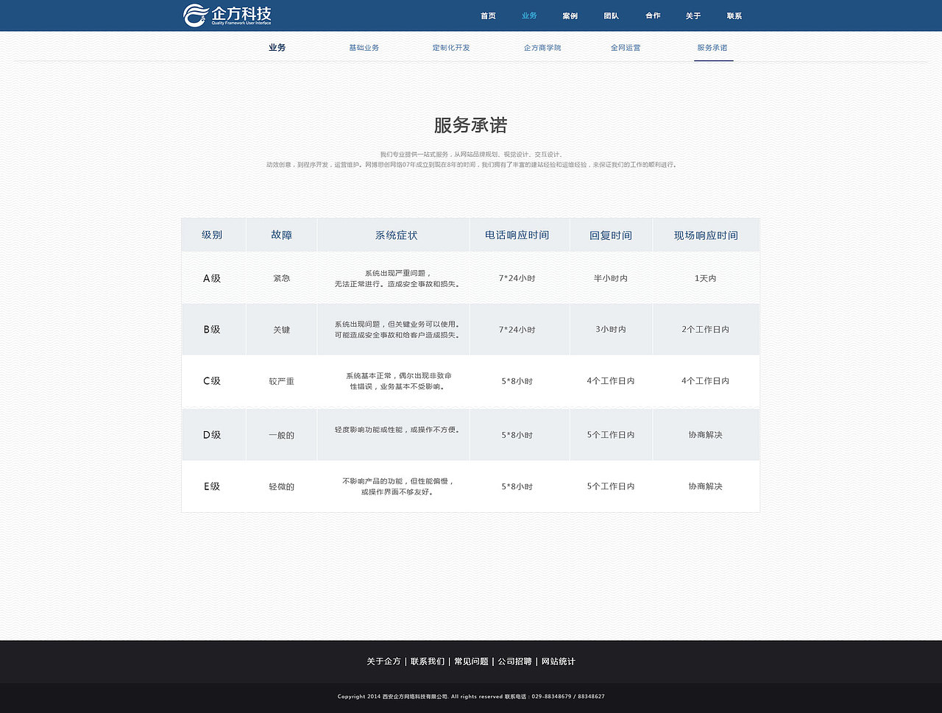This screenshot has height=713, width=942.
Task: Open the 企方商学院 sub-tab
Action: (542, 48)
